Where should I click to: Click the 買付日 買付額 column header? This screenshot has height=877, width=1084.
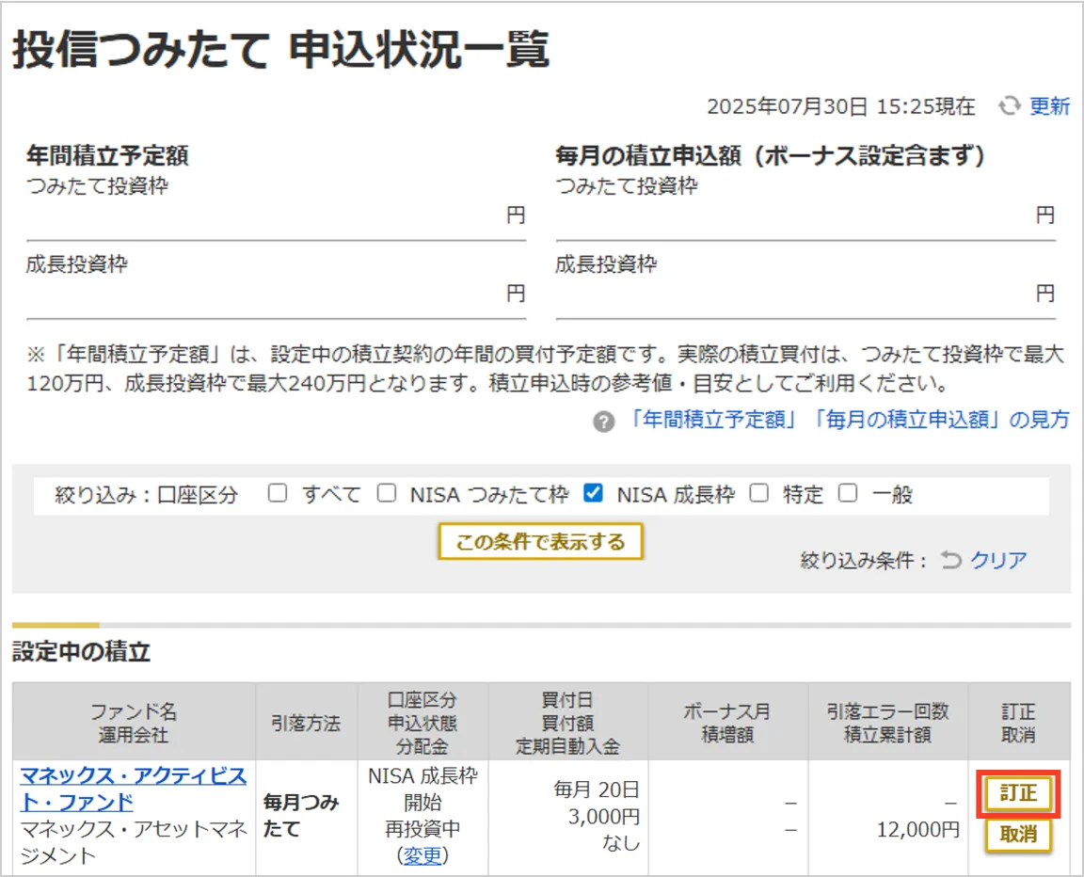[x=567, y=723]
